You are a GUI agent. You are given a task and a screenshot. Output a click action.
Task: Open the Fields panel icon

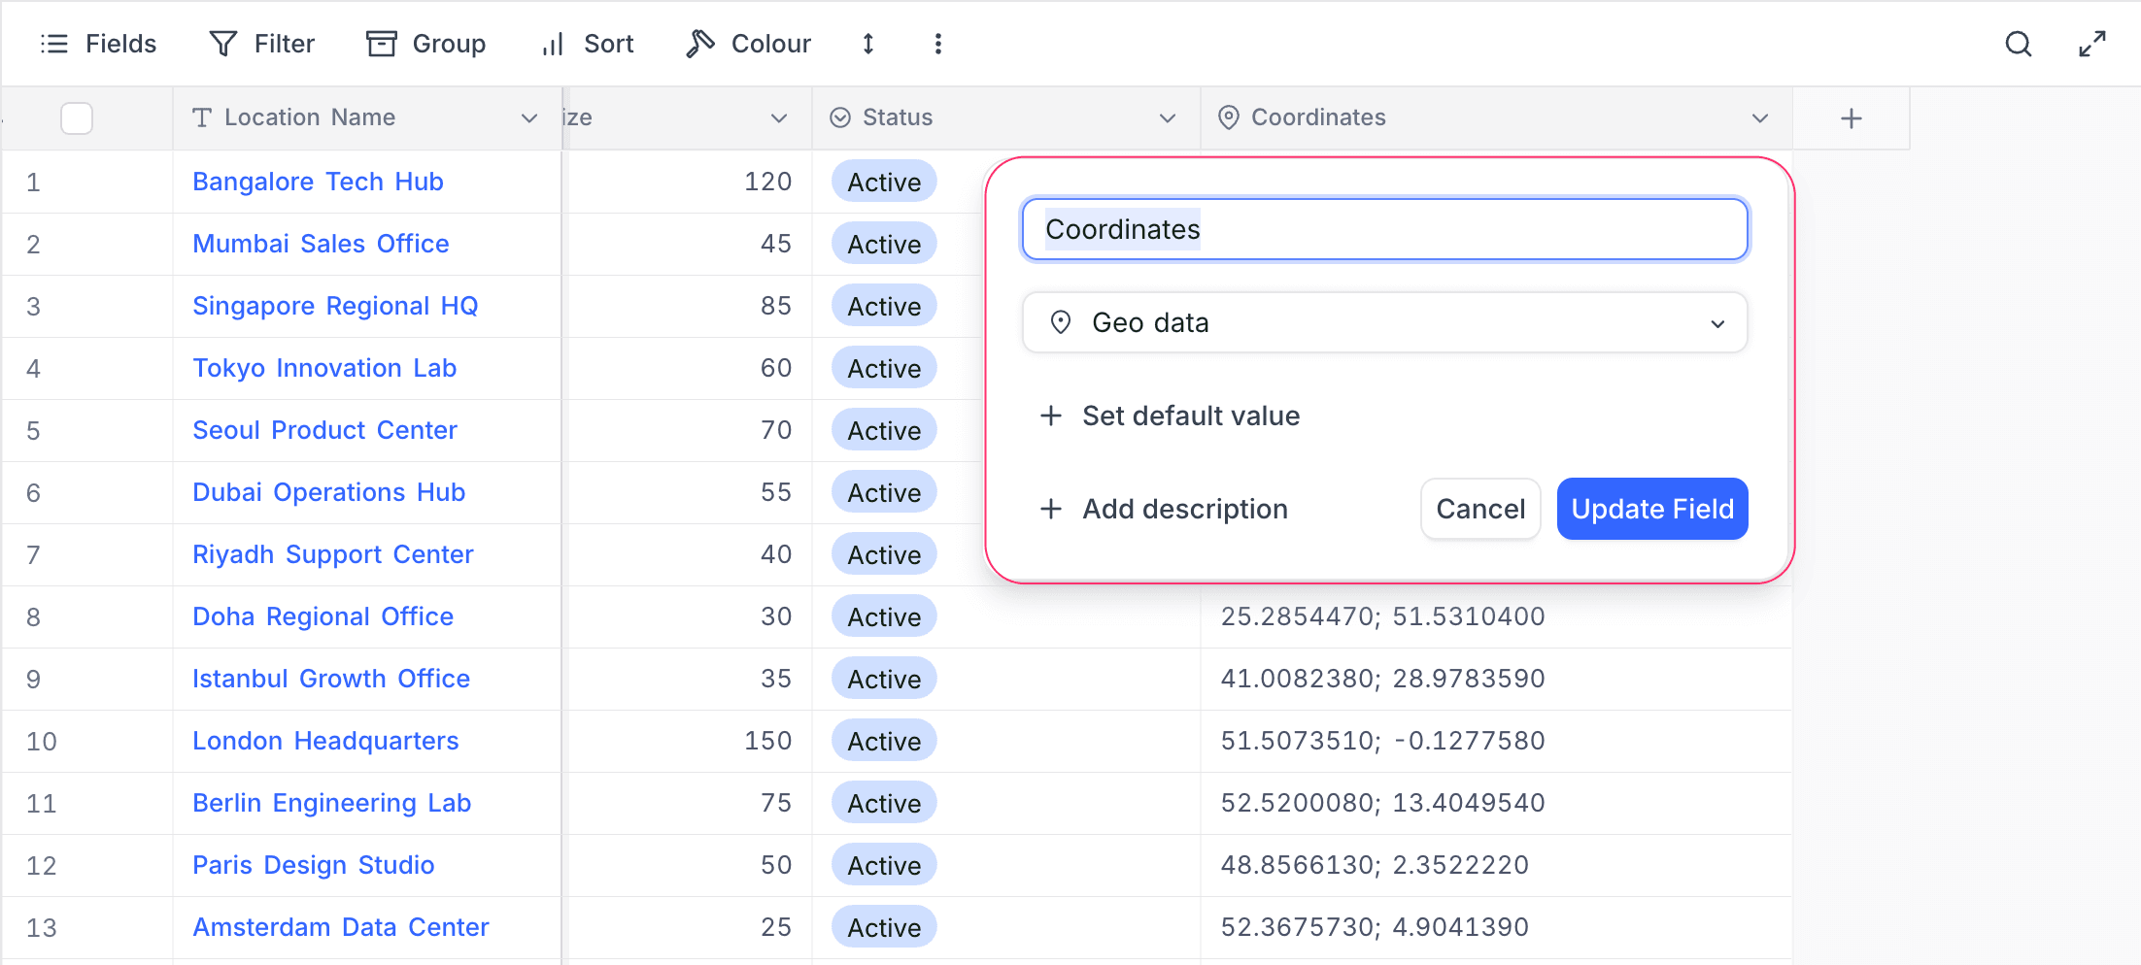(54, 43)
